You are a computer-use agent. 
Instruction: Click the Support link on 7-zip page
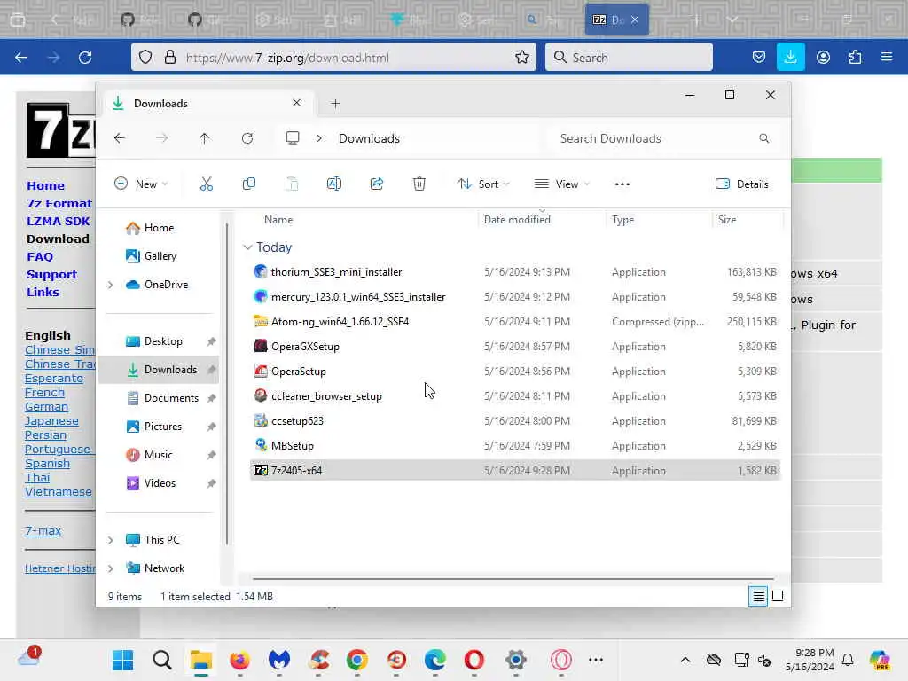pyautogui.click(x=51, y=275)
